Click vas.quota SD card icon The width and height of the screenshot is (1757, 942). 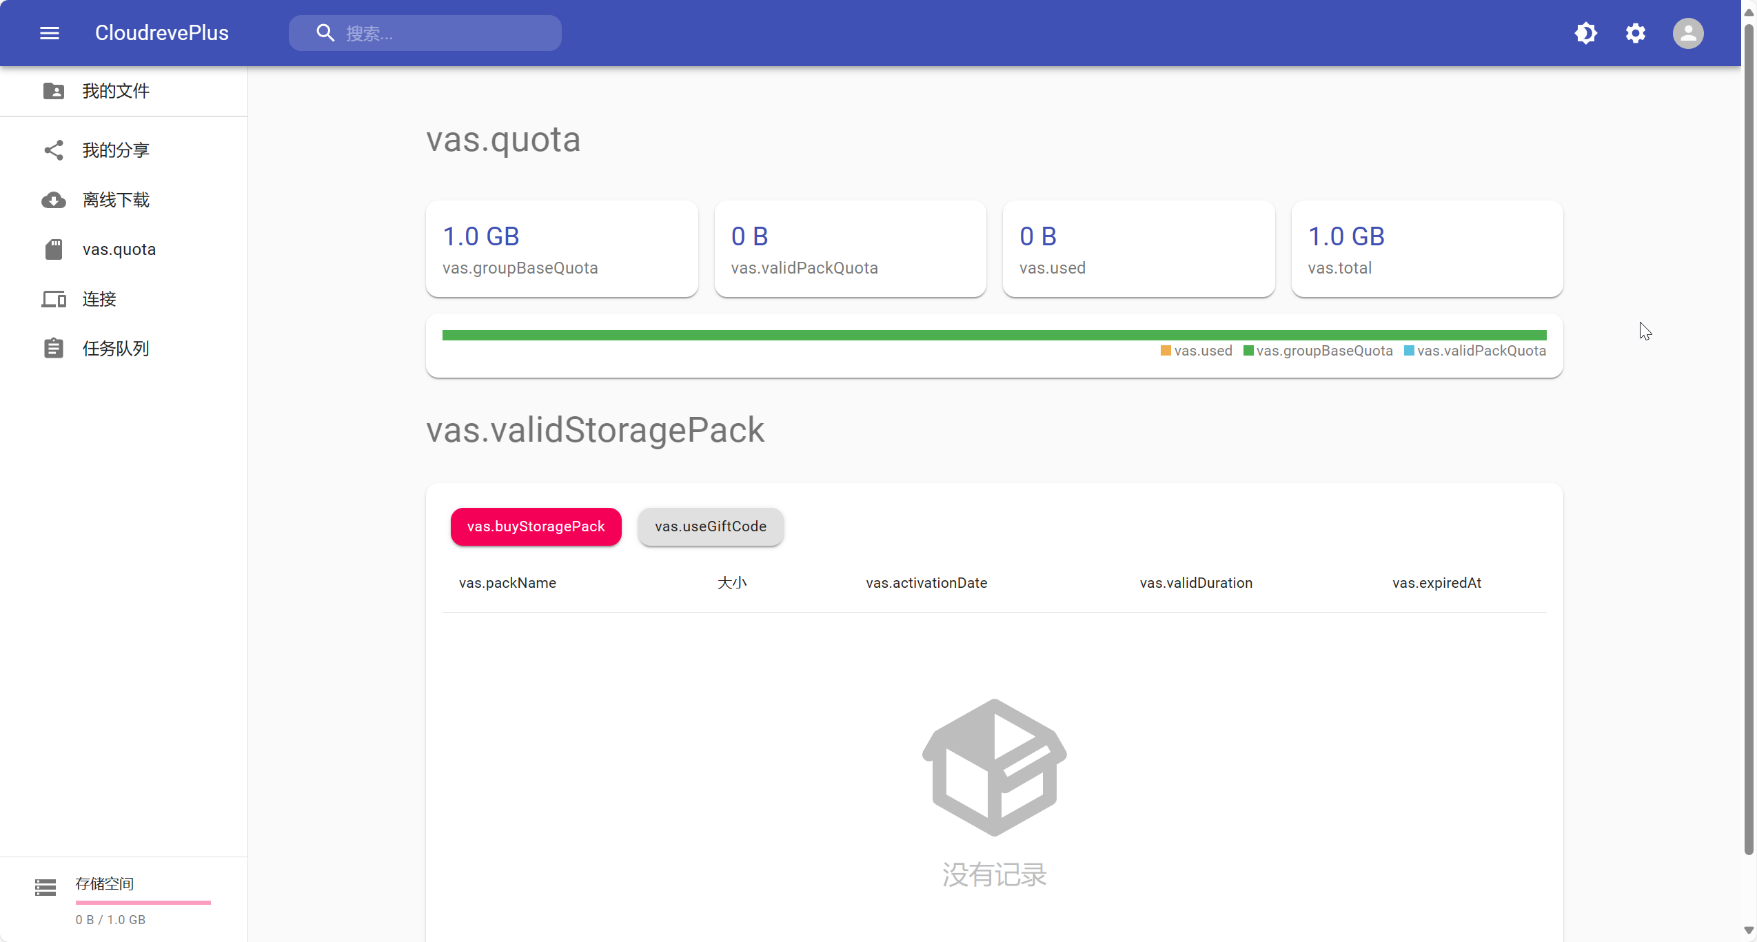click(x=54, y=249)
